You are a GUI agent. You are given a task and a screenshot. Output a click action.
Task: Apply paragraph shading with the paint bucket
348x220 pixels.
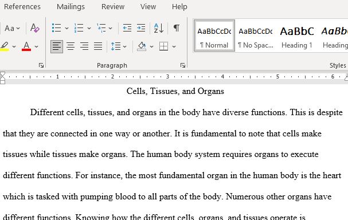[x=142, y=46]
